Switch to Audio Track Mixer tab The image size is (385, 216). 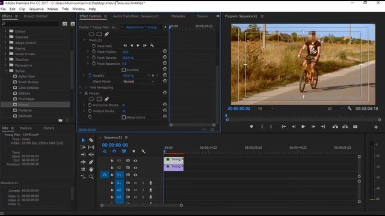[136, 16]
